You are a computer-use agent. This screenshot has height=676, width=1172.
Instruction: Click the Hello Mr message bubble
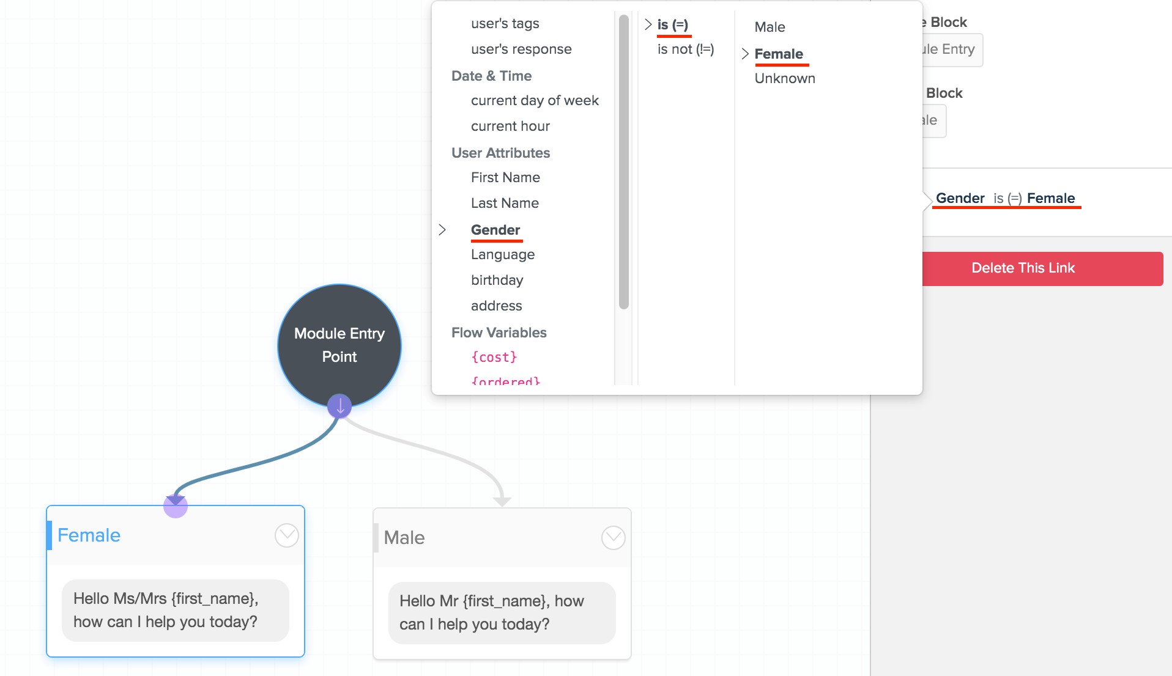click(x=502, y=612)
